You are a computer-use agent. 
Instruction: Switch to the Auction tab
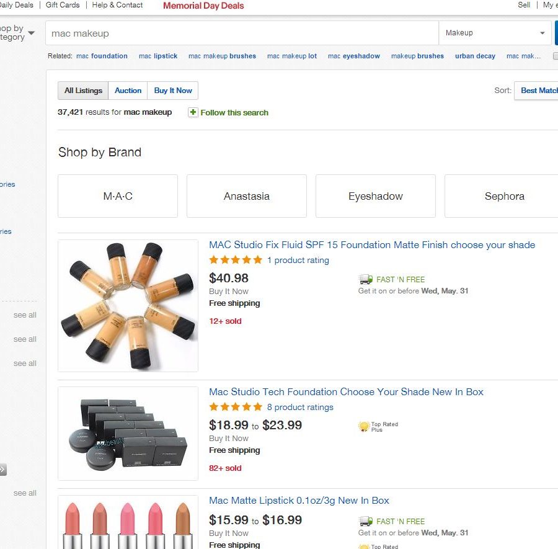pyautogui.click(x=128, y=91)
